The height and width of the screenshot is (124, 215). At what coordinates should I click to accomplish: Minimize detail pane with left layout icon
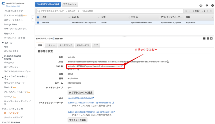[204, 39]
